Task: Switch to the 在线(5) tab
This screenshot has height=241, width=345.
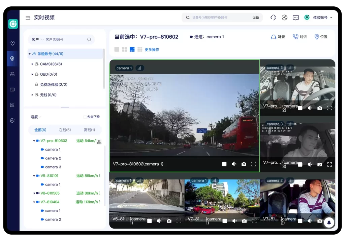Action: tap(65, 130)
